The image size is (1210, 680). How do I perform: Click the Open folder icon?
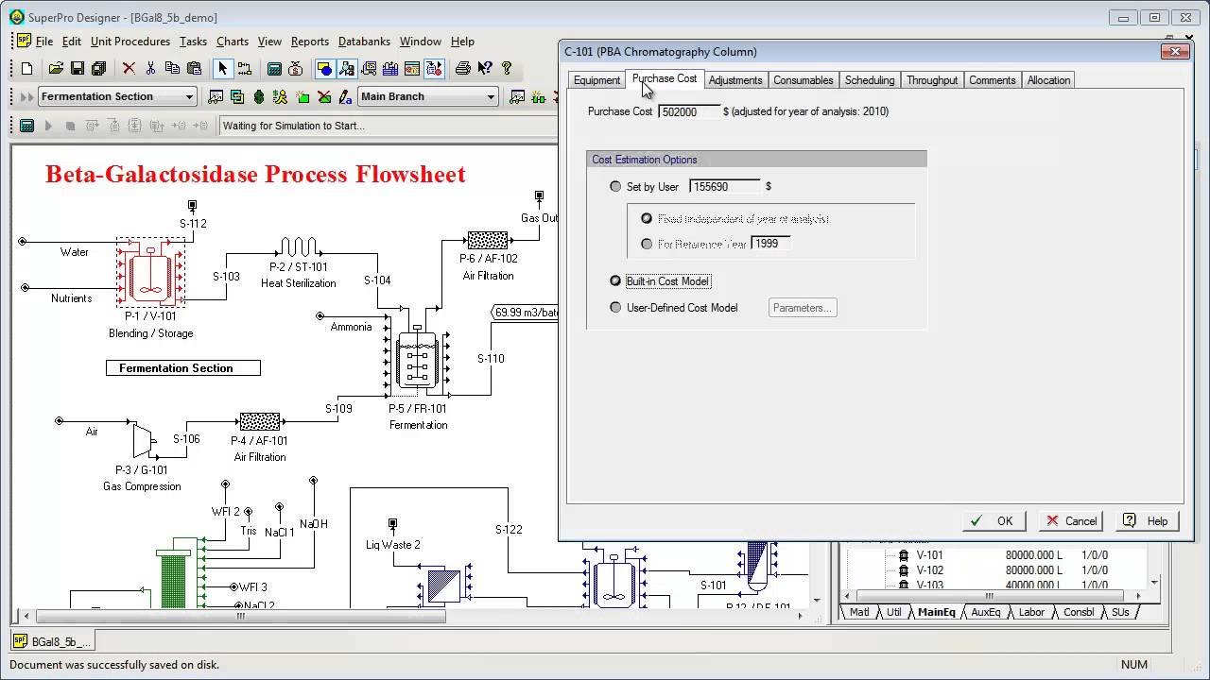[x=56, y=68]
